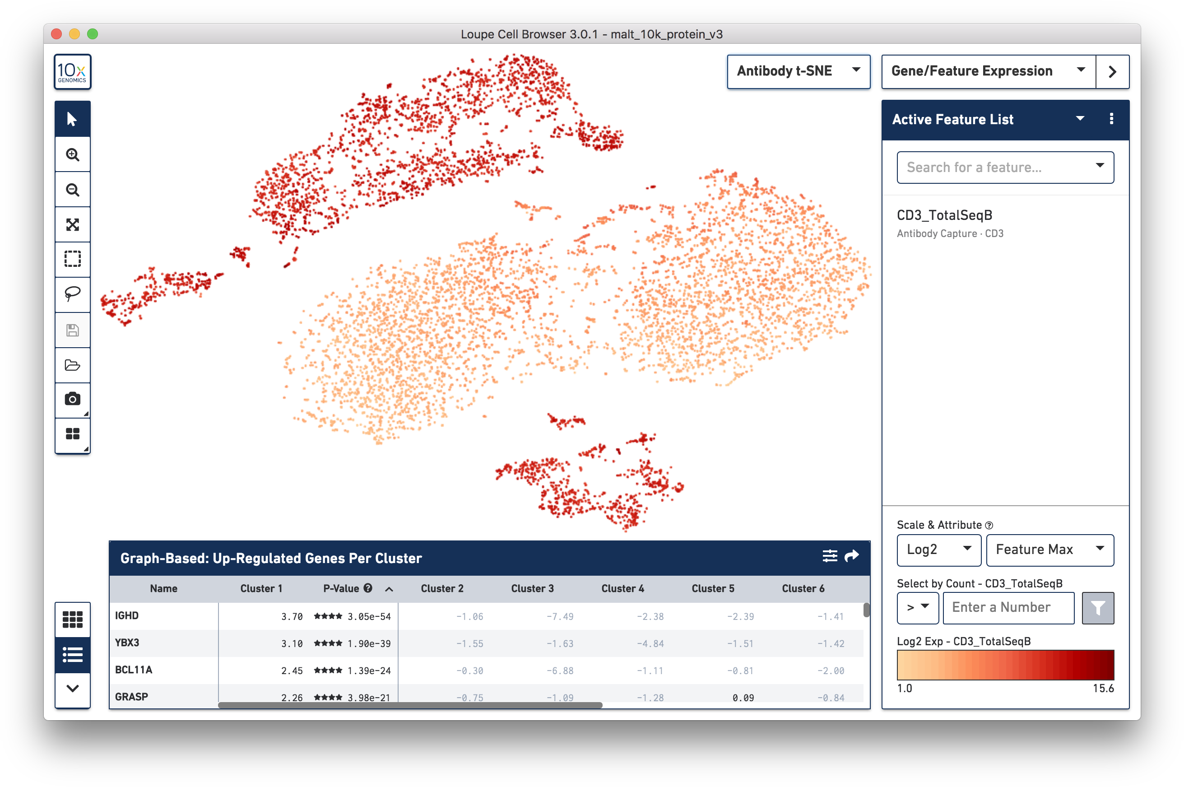Click the zoom out magnifier tool

coord(72,190)
